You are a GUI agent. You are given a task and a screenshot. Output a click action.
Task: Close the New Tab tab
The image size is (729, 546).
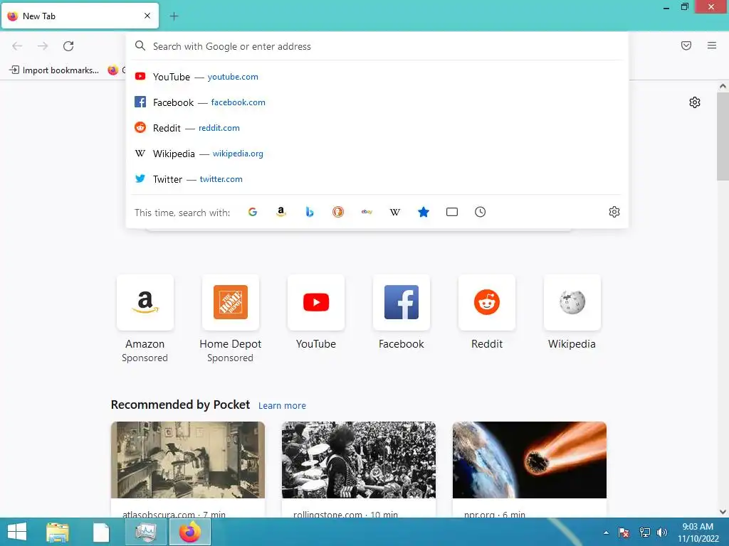147,16
